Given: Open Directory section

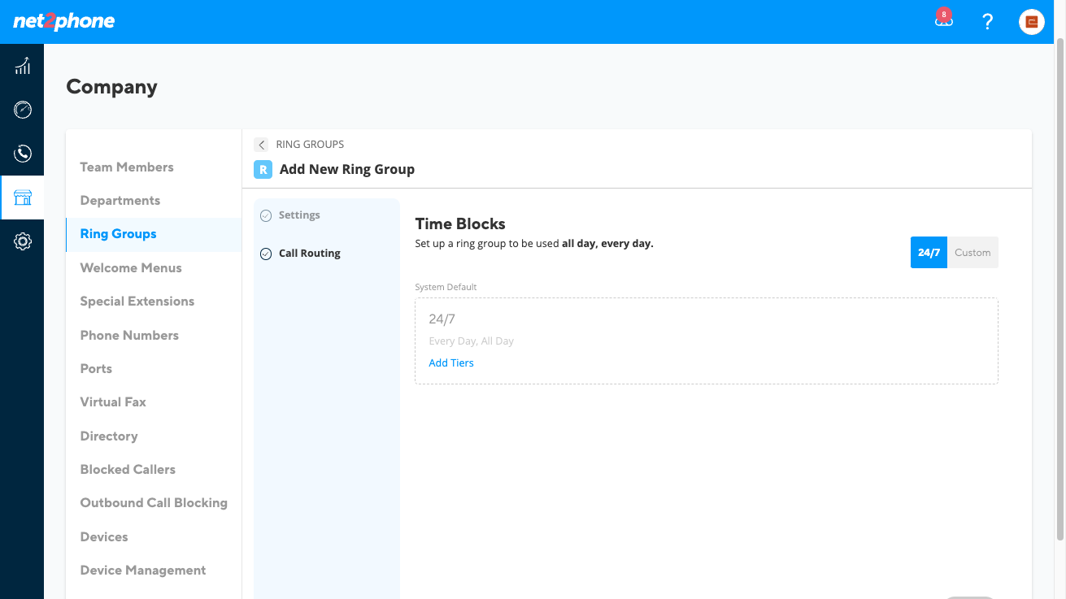Looking at the screenshot, I should (x=109, y=436).
